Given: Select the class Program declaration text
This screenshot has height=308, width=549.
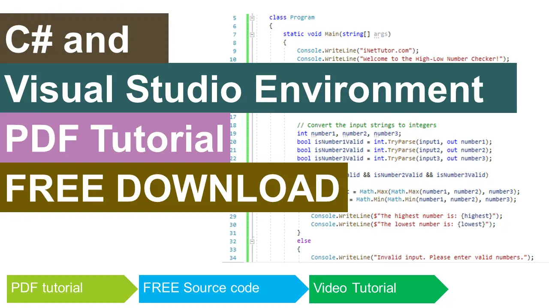Looking at the screenshot, I should coord(292,17).
